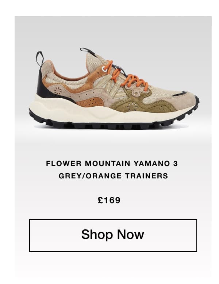Click the £169 price label
Viewport: 219px width, 284px height.
coord(109,200)
